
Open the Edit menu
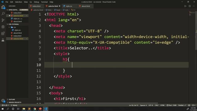click(11, 2)
